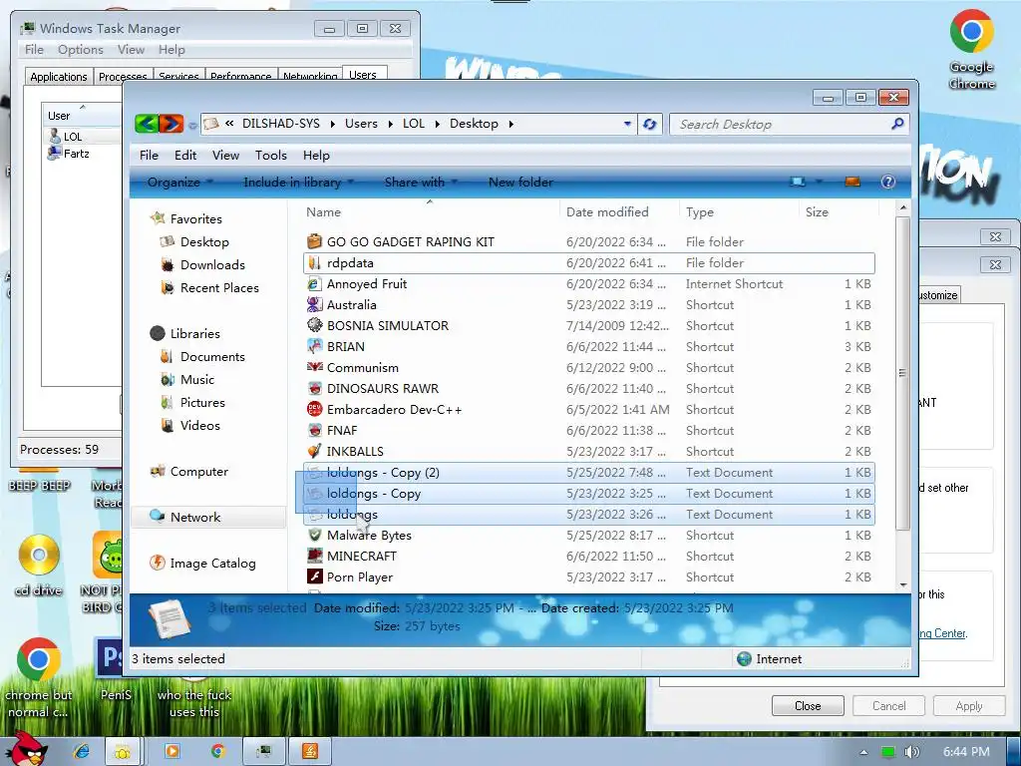The width and height of the screenshot is (1021, 766).
Task: Select the FNAF shortcut icon
Action: click(314, 430)
